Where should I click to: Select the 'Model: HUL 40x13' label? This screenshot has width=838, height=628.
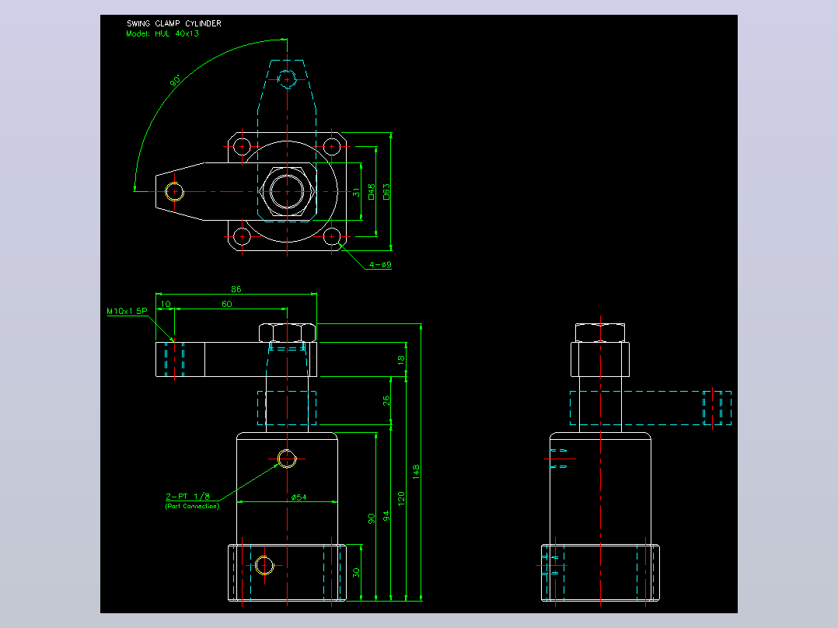[162, 33]
